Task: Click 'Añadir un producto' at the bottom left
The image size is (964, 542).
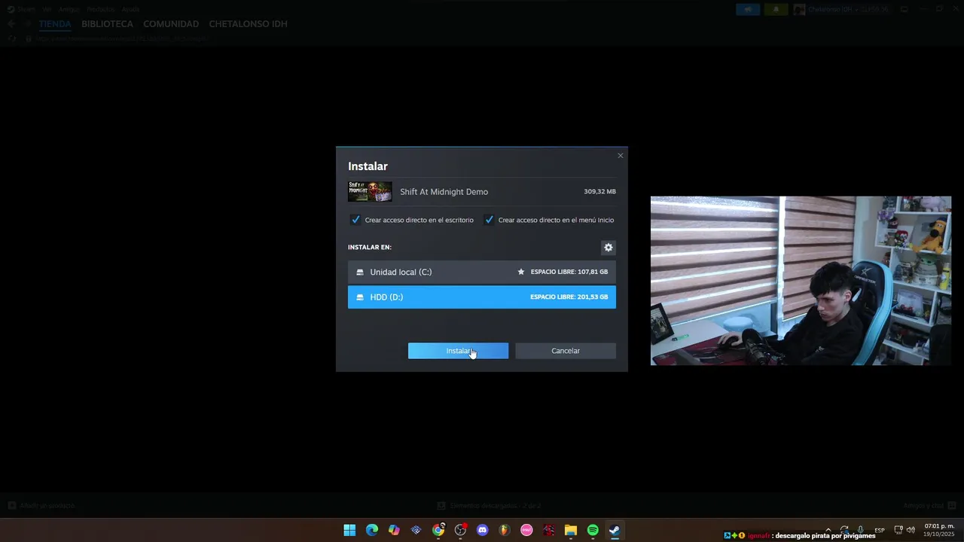Action: [x=41, y=506]
